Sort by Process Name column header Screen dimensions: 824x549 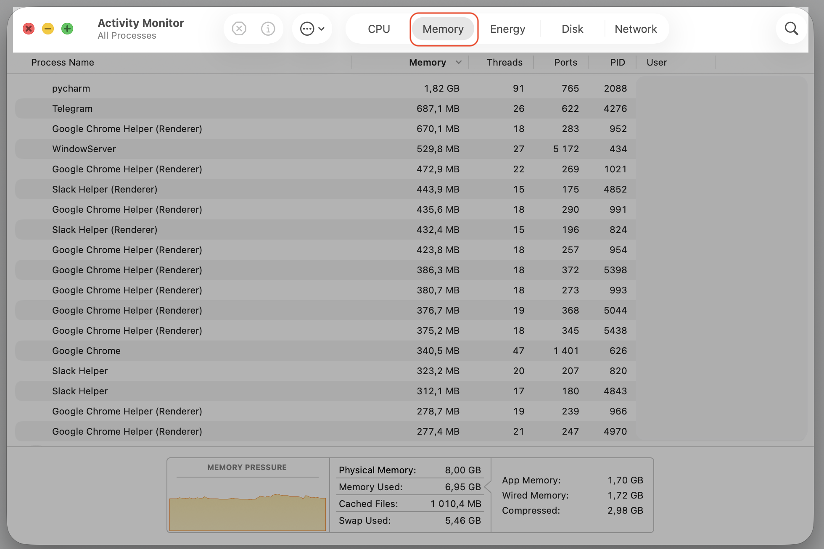point(63,63)
